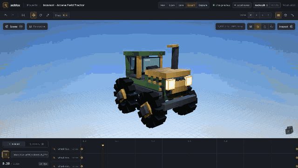Click the current time 0.30 readout
298x168 pixels.
(x=6, y=164)
